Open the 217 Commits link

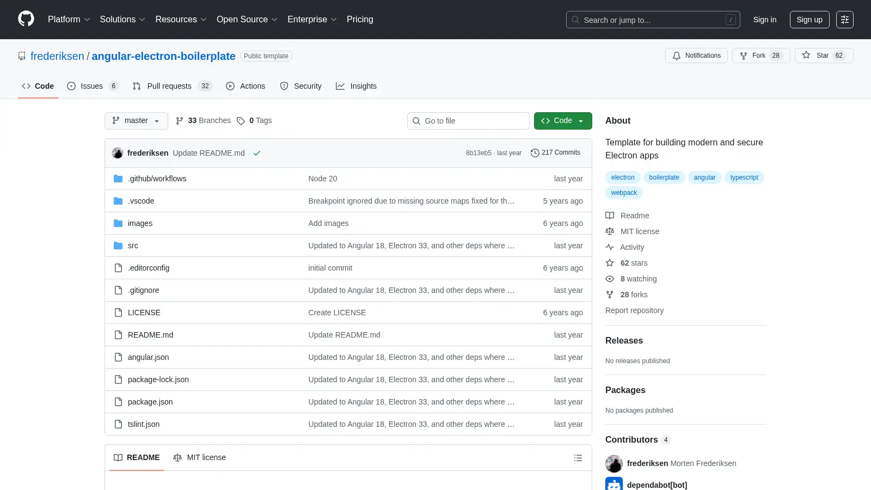pos(555,153)
